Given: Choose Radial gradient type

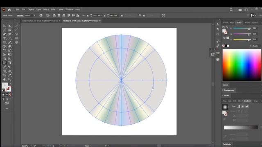Looking at the screenshot, I should click(x=243, y=106).
